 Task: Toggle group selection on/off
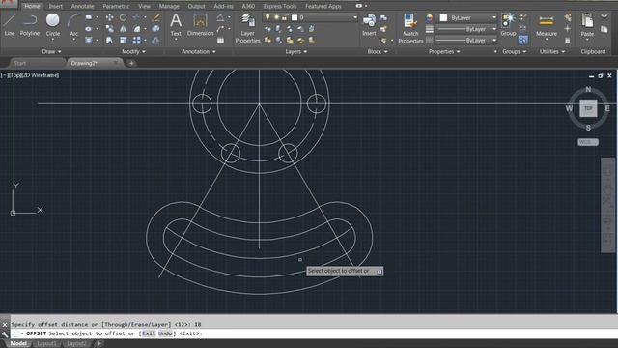click(x=523, y=40)
